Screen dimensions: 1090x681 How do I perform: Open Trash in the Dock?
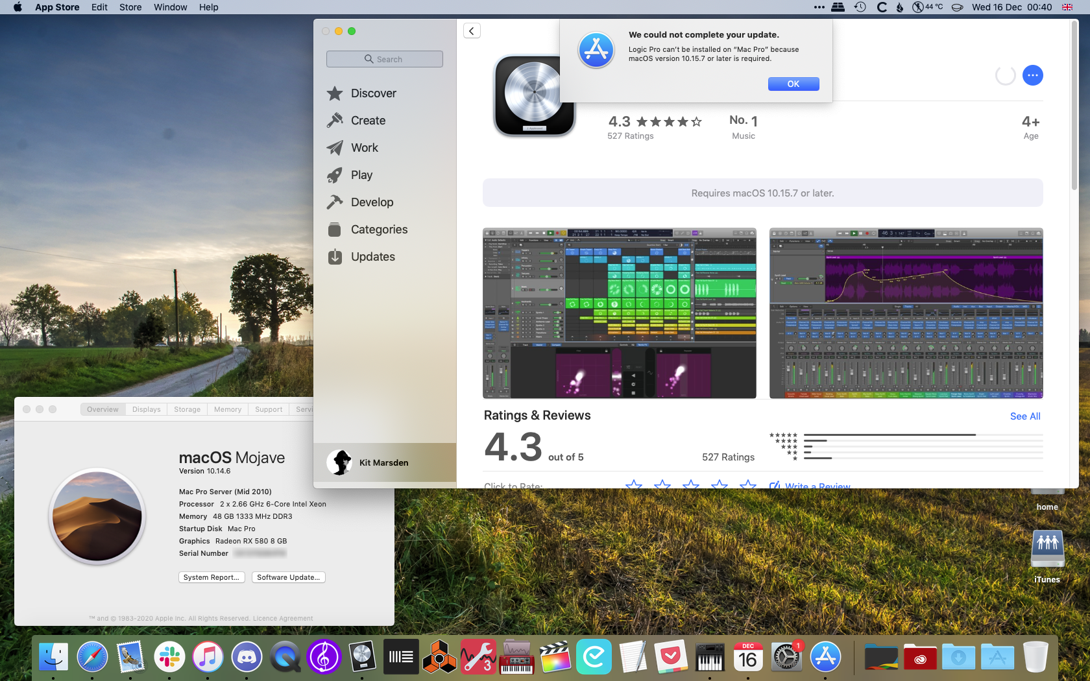[x=1036, y=658]
